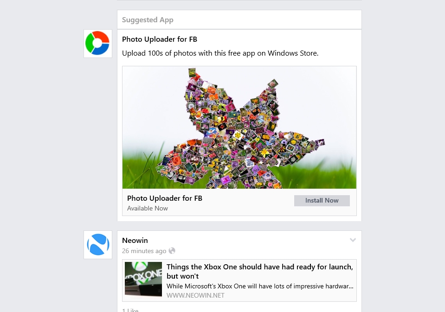Click the white area right of Neowin timestamp
The width and height of the screenshot is (445, 312).
(x=260, y=251)
